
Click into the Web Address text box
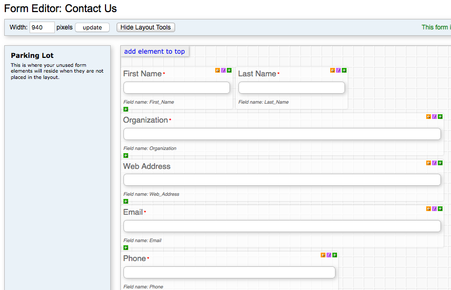click(282, 180)
